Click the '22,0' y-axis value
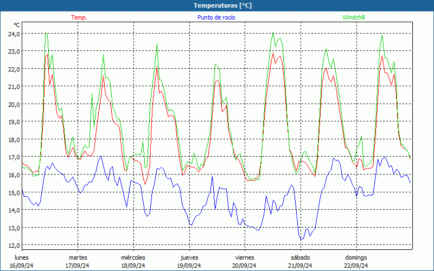Screen dimensions: 434x271 pos(14,69)
